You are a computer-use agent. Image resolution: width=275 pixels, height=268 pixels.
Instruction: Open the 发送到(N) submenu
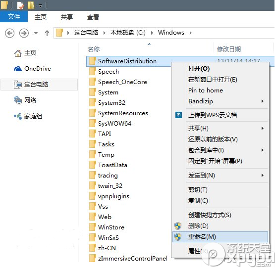tap(220, 176)
